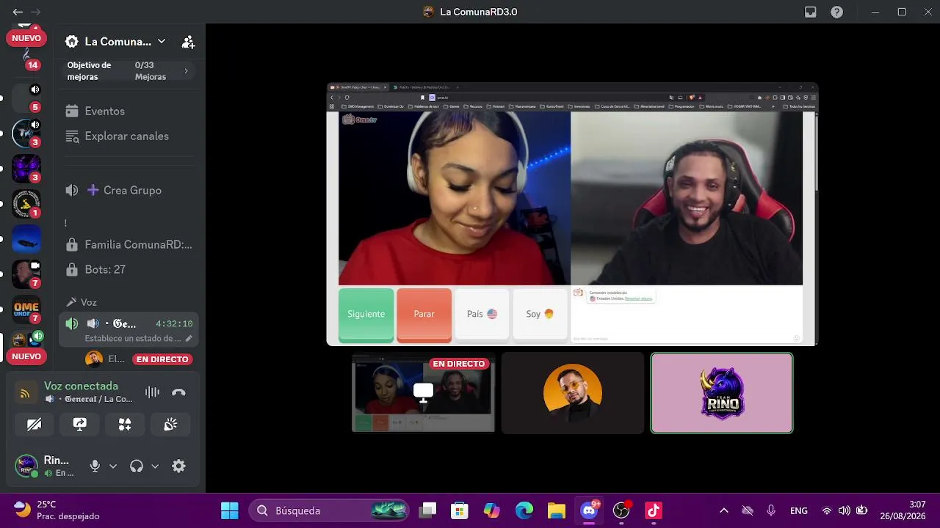This screenshot has width=940, height=528.
Task: Open Microsoft Store from taskbar
Action: 460,510
